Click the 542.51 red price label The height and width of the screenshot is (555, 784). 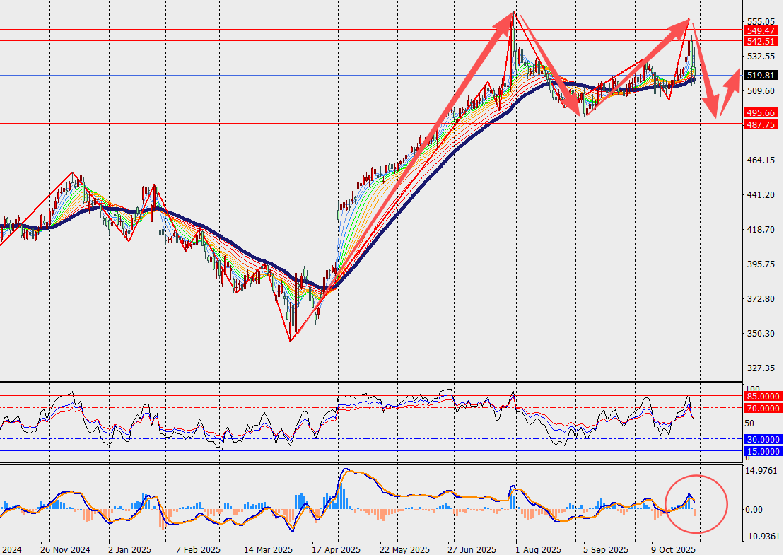[x=761, y=41]
